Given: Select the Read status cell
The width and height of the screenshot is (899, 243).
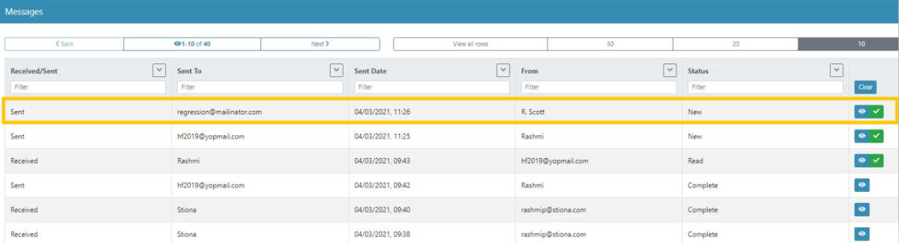Looking at the screenshot, I should (765, 161).
